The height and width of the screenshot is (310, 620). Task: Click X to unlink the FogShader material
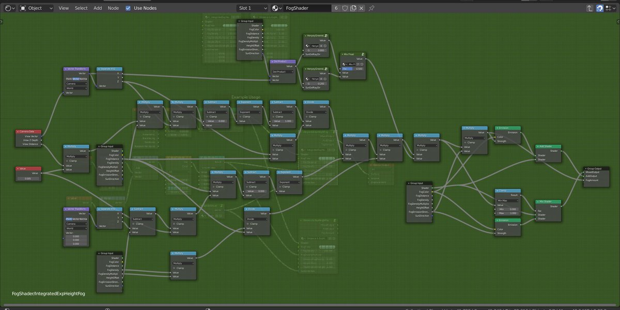[361, 8]
